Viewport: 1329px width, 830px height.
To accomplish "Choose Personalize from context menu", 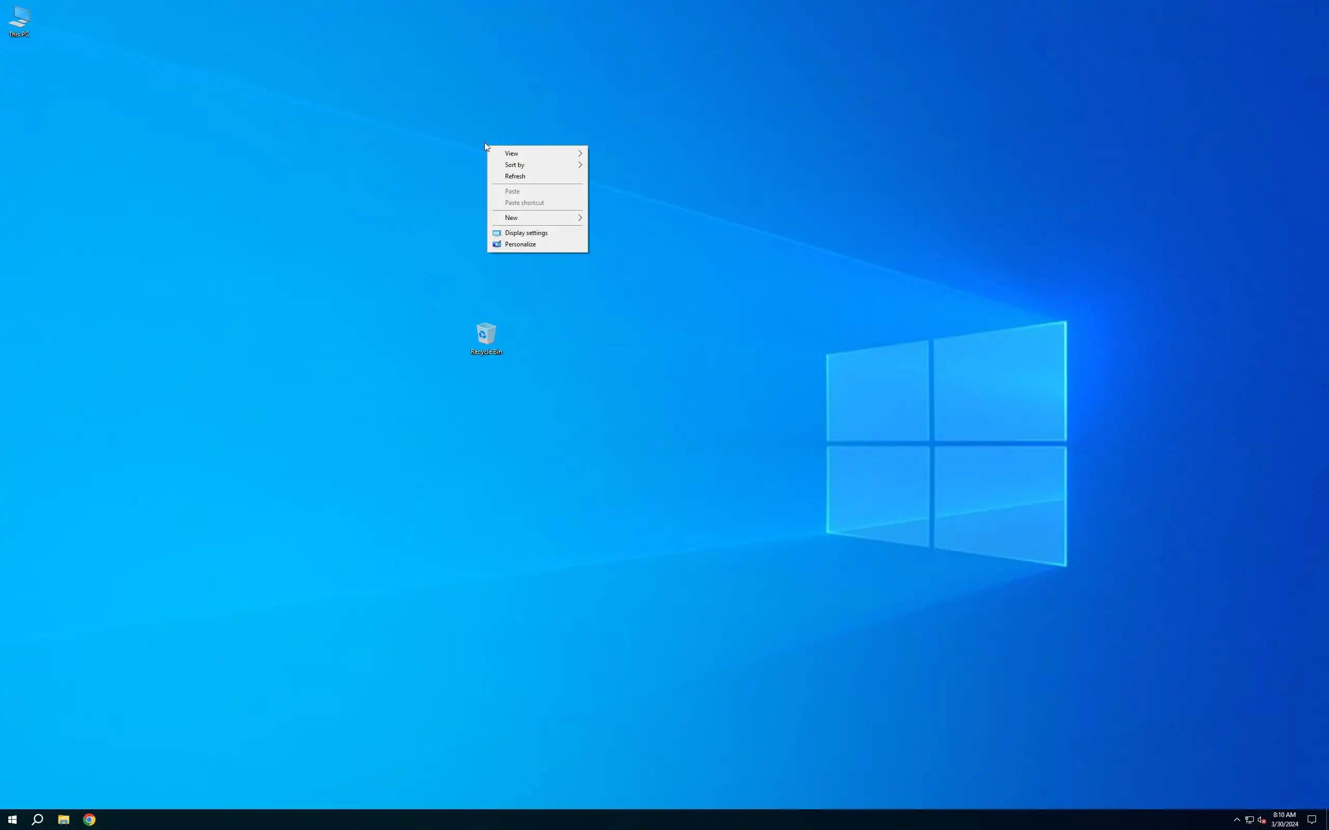I will pyautogui.click(x=520, y=244).
